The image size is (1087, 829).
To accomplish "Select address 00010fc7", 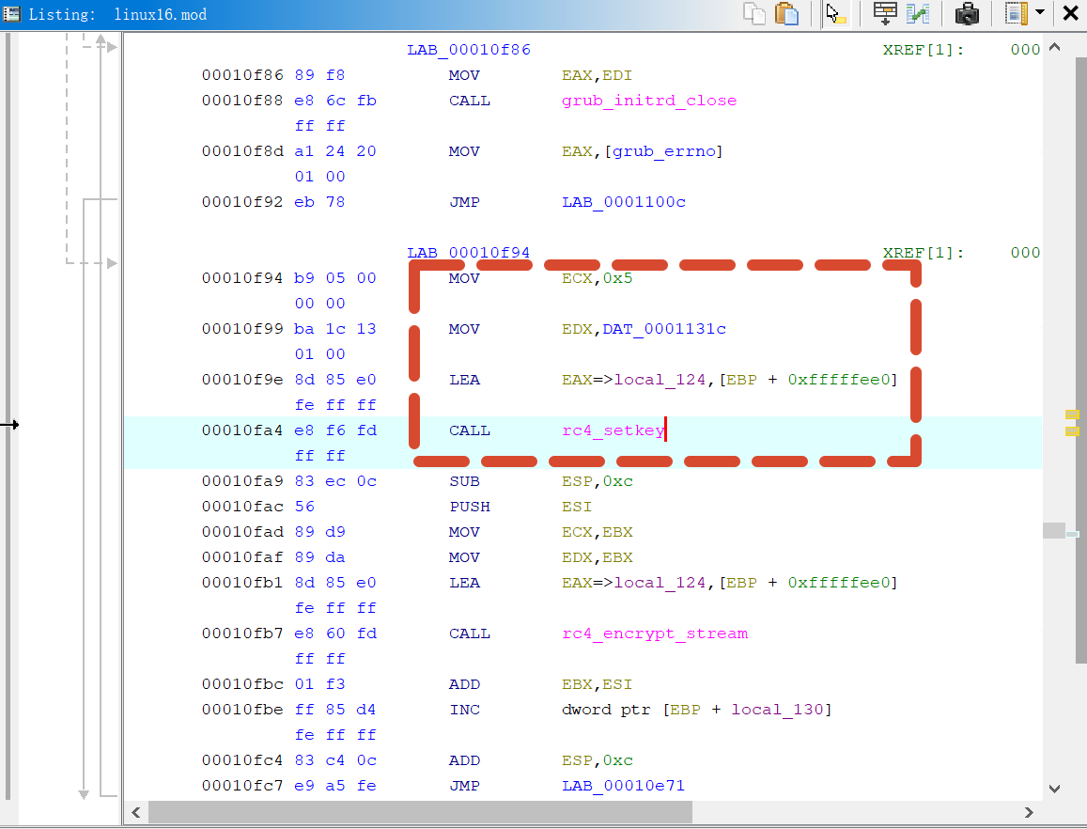I will click(x=242, y=786).
